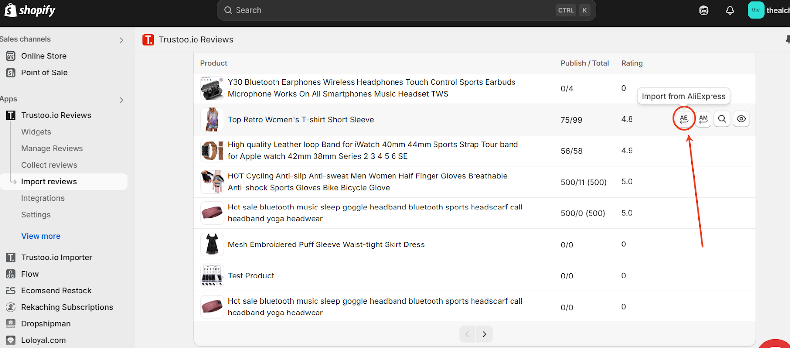Open Online Store sales channel
The height and width of the screenshot is (348, 790).
[x=43, y=56]
